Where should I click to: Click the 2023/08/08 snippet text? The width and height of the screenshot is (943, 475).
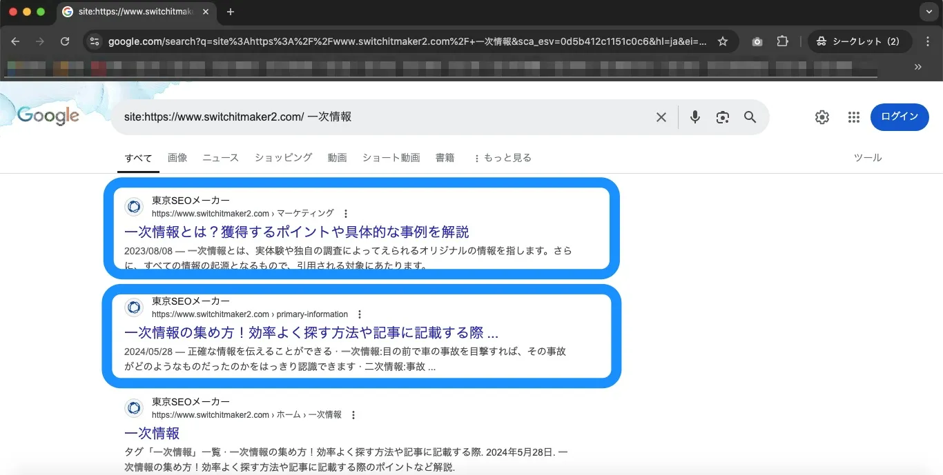348,258
